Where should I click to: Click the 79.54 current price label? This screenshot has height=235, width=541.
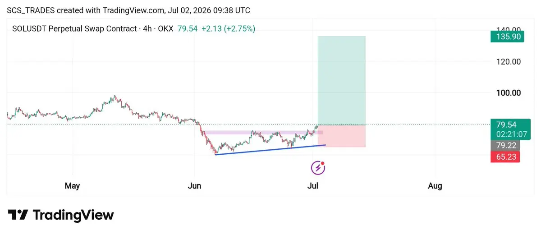click(x=506, y=125)
